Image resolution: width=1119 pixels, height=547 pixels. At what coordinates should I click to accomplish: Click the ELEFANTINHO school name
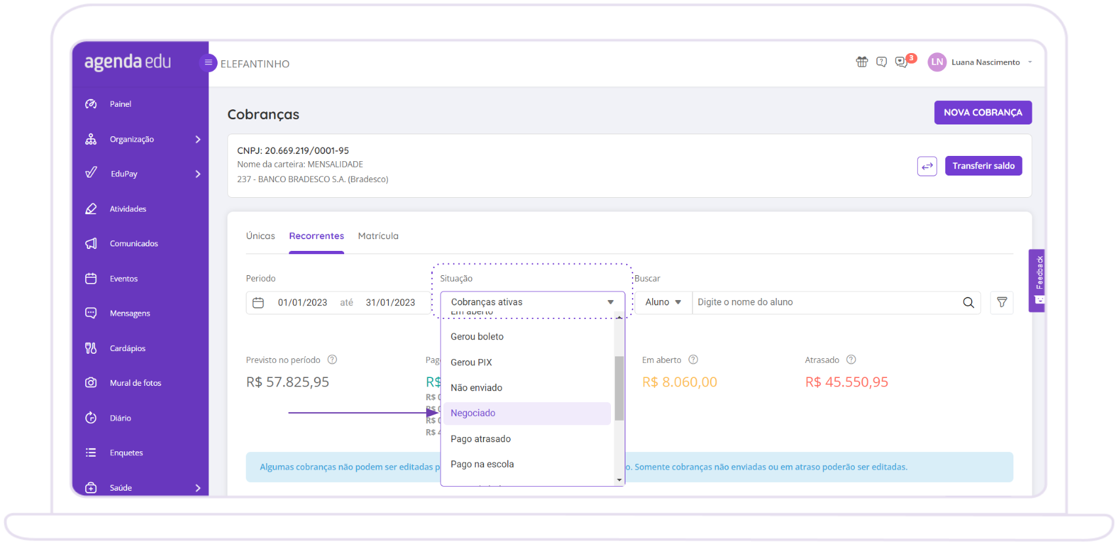click(255, 64)
